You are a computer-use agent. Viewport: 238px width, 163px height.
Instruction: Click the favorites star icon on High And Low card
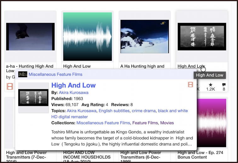pos(210,85)
